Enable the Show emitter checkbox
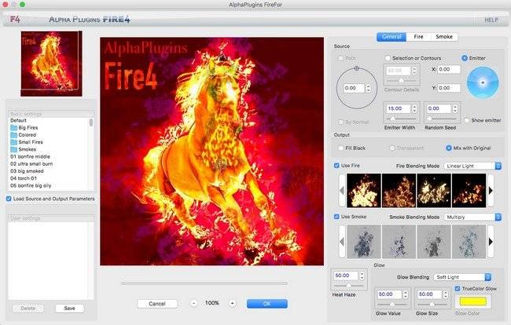Viewport: 511px width, 325px height. tap(467, 120)
